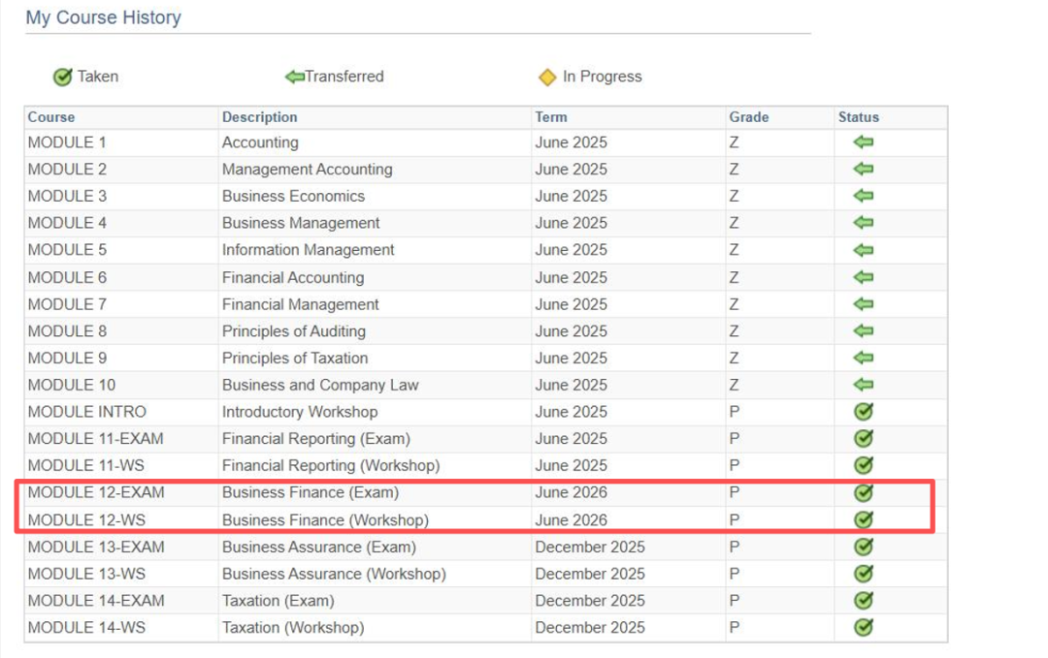Image resolution: width=1048 pixels, height=658 pixels.
Task: Click the Introductory Workshop description
Action: (300, 412)
